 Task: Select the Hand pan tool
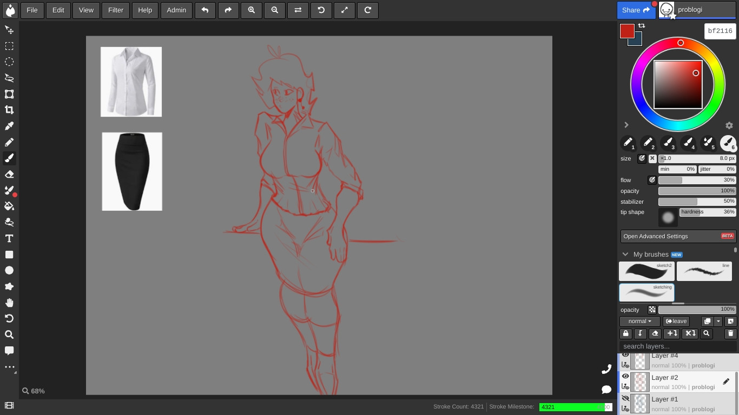point(9,303)
